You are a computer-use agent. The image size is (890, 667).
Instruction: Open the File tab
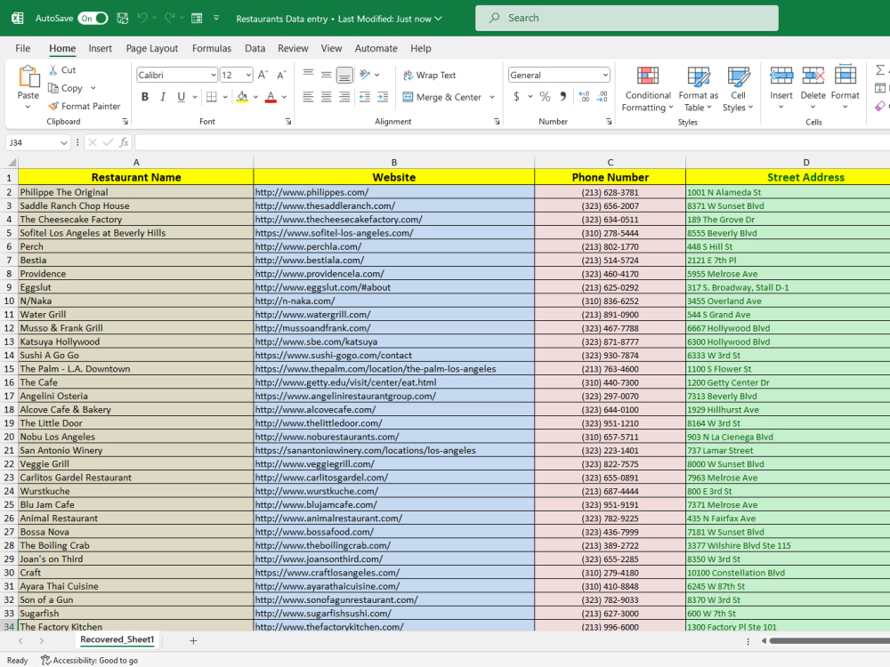coord(23,48)
